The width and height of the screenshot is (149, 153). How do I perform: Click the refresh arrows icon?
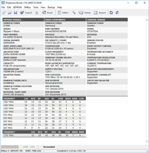coord(117,13)
